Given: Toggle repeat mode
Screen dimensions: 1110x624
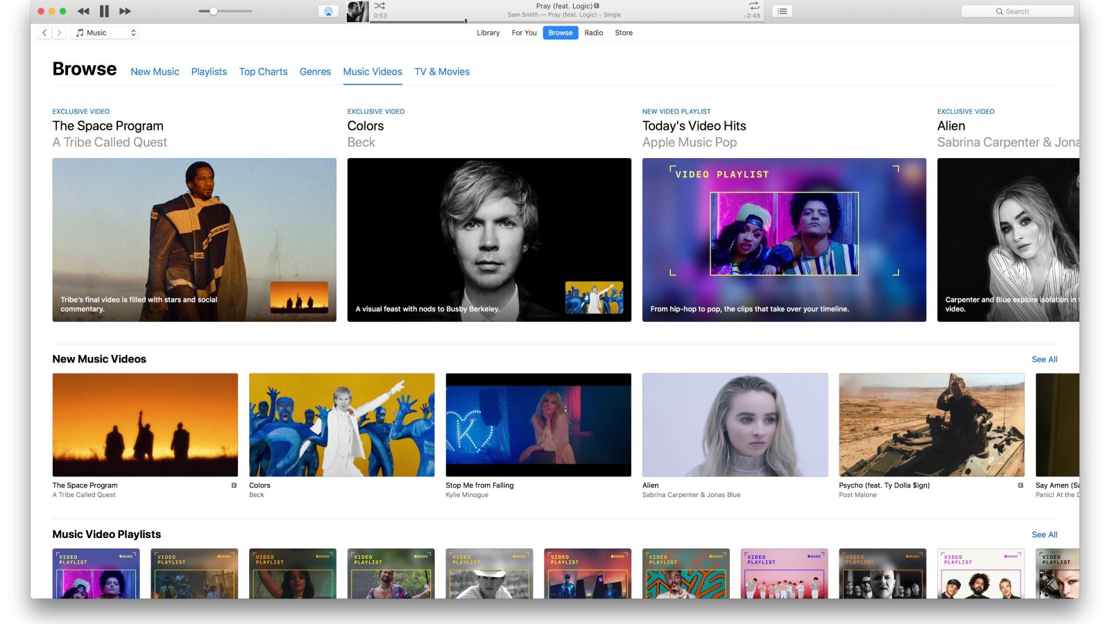Looking at the screenshot, I should (753, 6).
